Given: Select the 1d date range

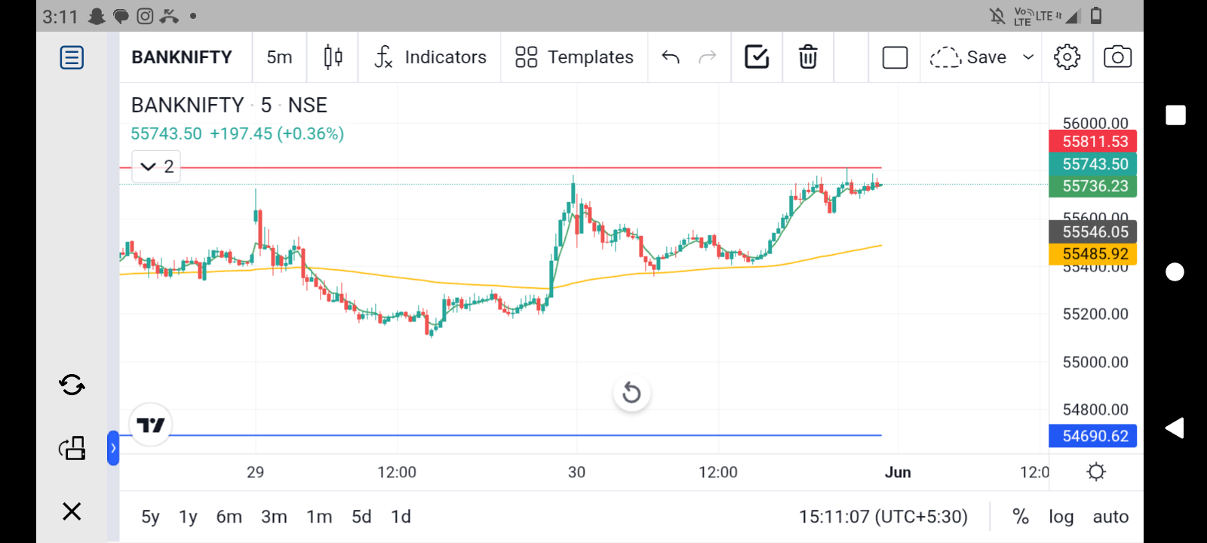Looking at the screenshot, I should (401, 517).
